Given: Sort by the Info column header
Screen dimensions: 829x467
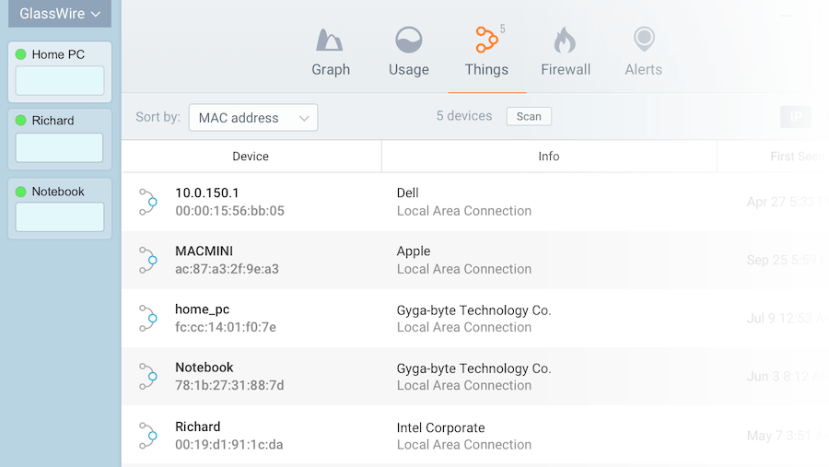Looking at the screenshot, I should pyautogui.click(x=549, y=157).
